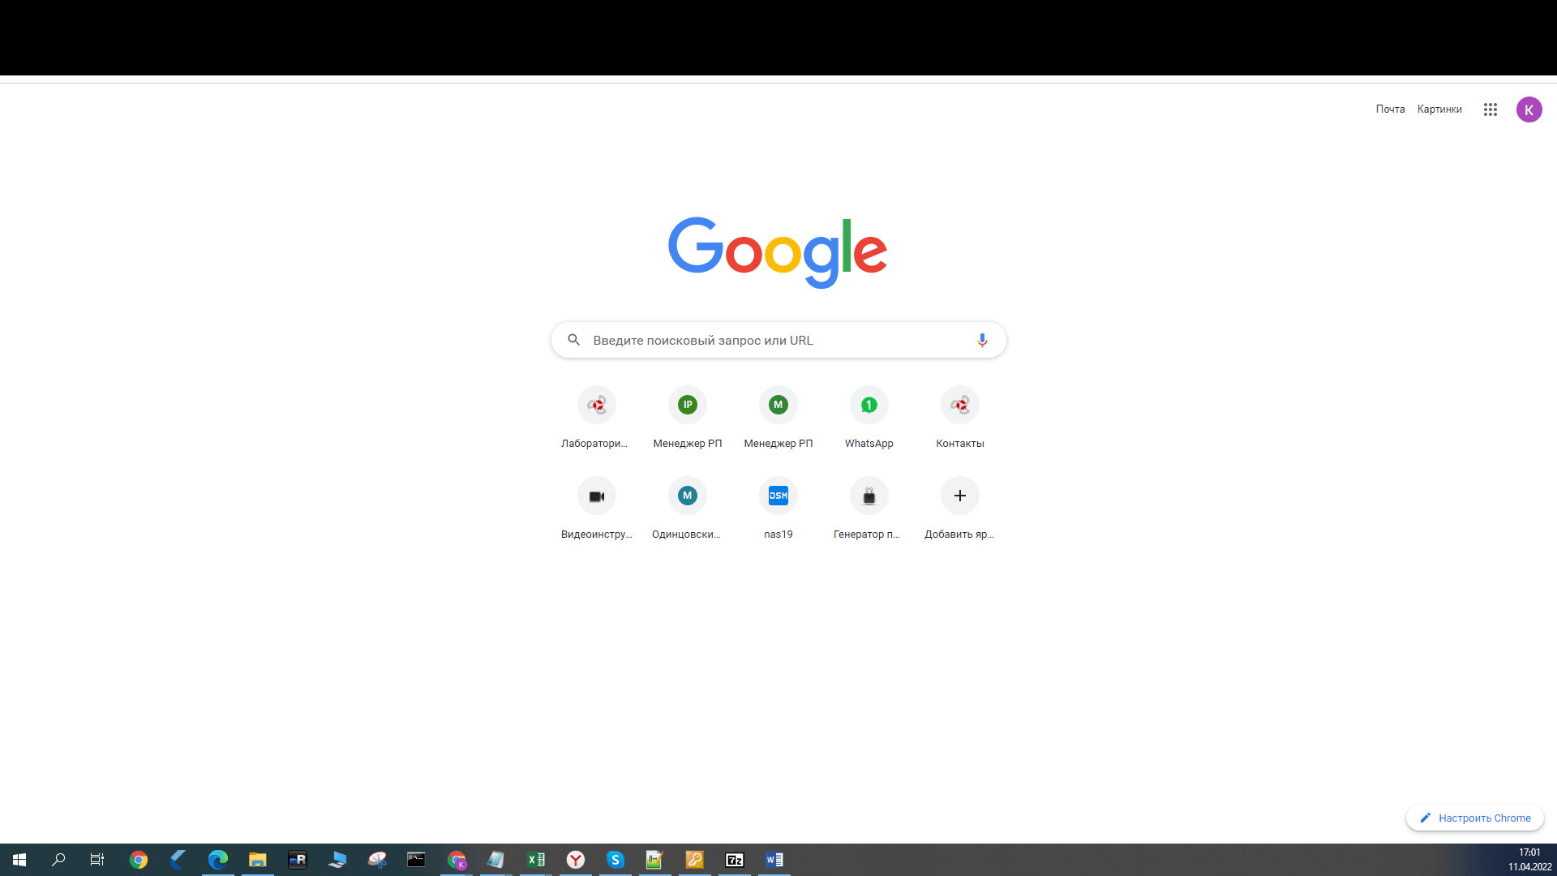Click the Настроить Chrome button

point(1474,818)
